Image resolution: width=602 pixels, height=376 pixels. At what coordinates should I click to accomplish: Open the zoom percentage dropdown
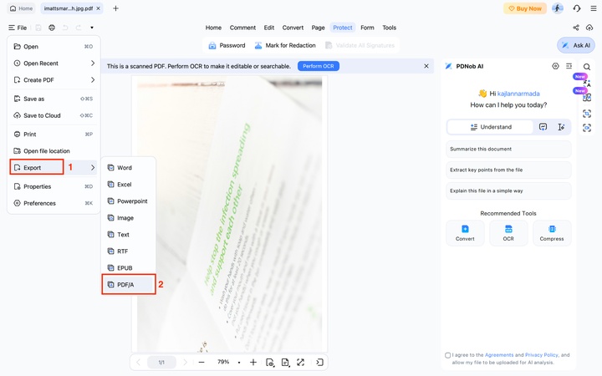(x=239, y=362)
